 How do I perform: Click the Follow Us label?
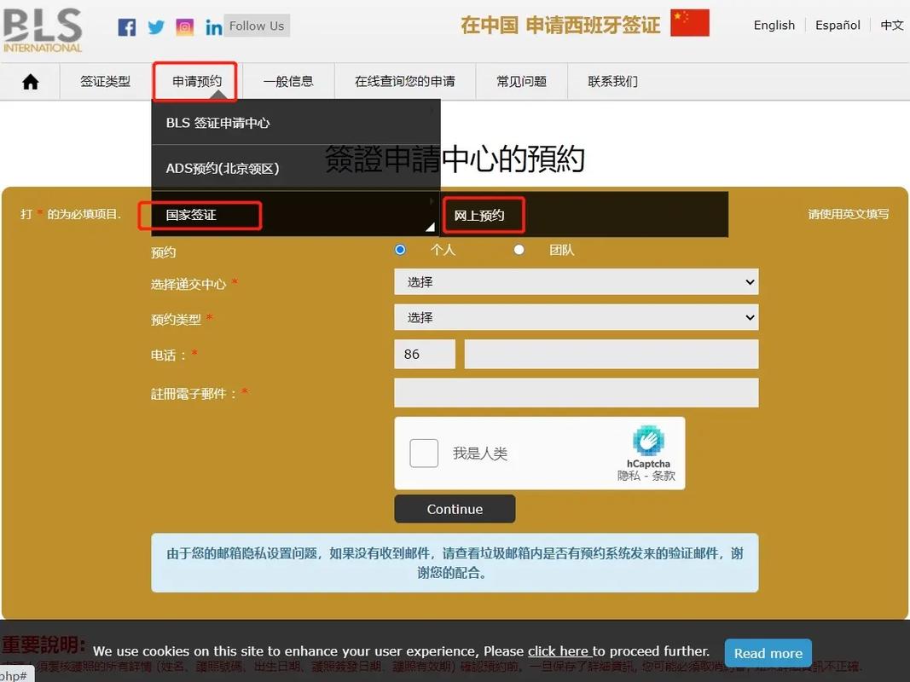(257, 26)
